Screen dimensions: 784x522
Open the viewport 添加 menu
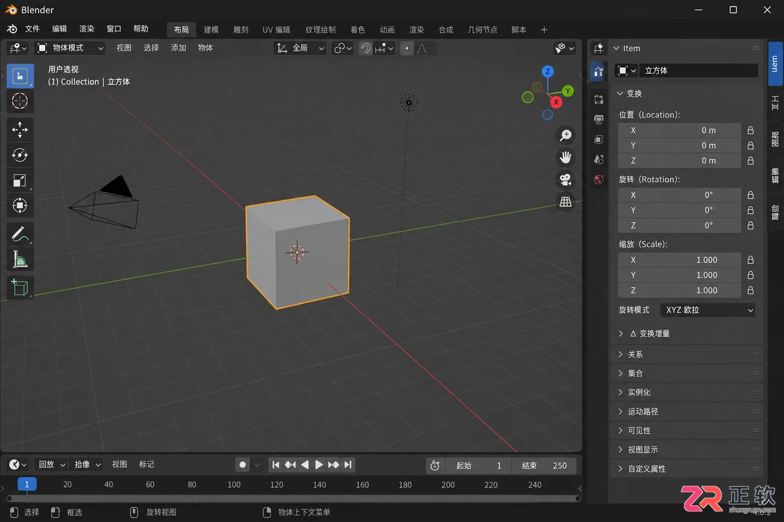(179, 48)
